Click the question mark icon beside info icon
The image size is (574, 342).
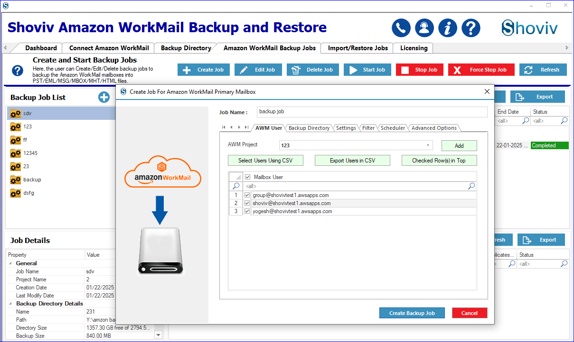pyautogui.click(x=471, y=28)
